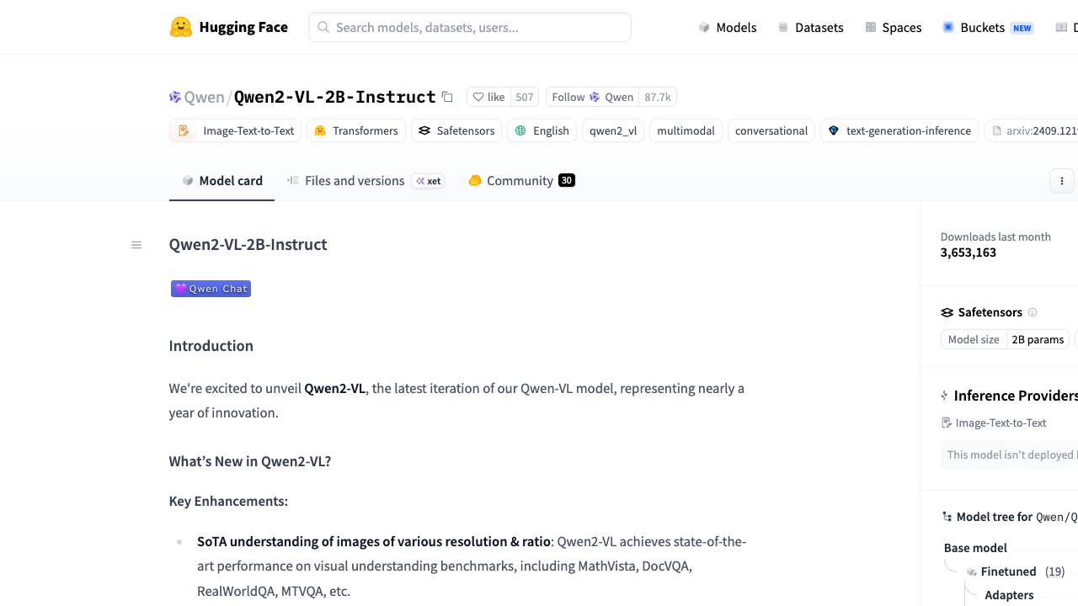
Task: Click the Safetensors info icon
Action: [x=1033, y=312]
